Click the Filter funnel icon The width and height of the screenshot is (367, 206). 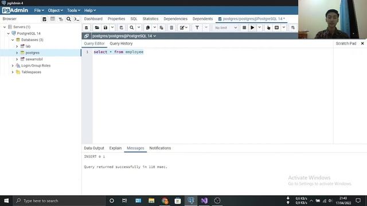tap(197, 27)
